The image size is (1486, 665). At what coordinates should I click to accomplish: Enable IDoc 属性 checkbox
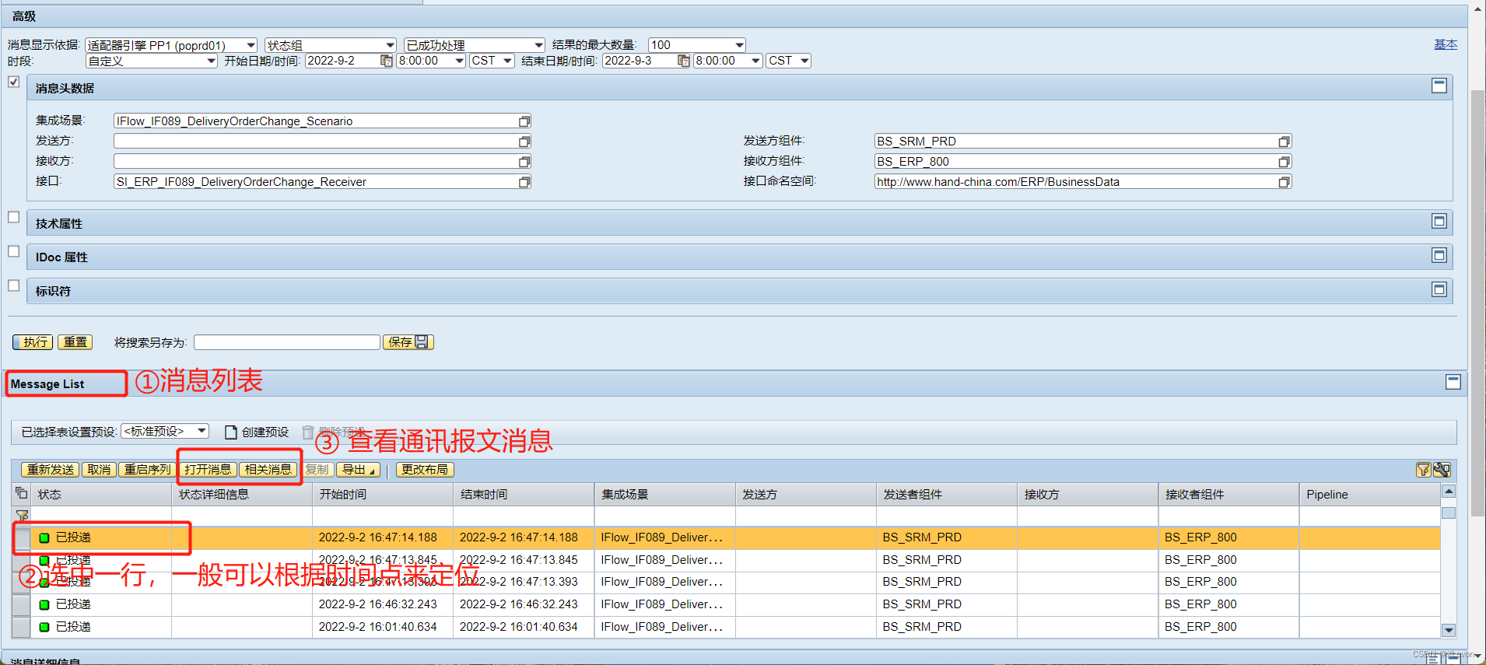tap(13, 251)
